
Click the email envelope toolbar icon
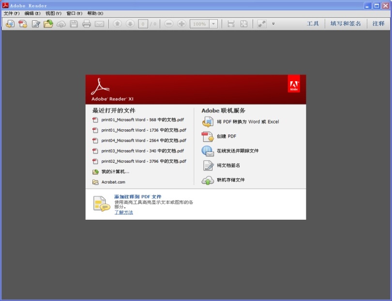[x=100, y=24]
